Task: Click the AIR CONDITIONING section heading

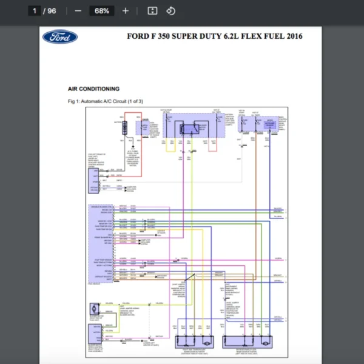Action: click(x=93, y=89)
